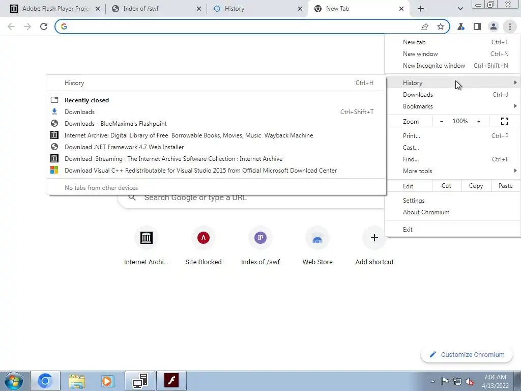This screenshot has height=391, width=521.
Task: Click Cut in the Edit row
Action: 446,186
